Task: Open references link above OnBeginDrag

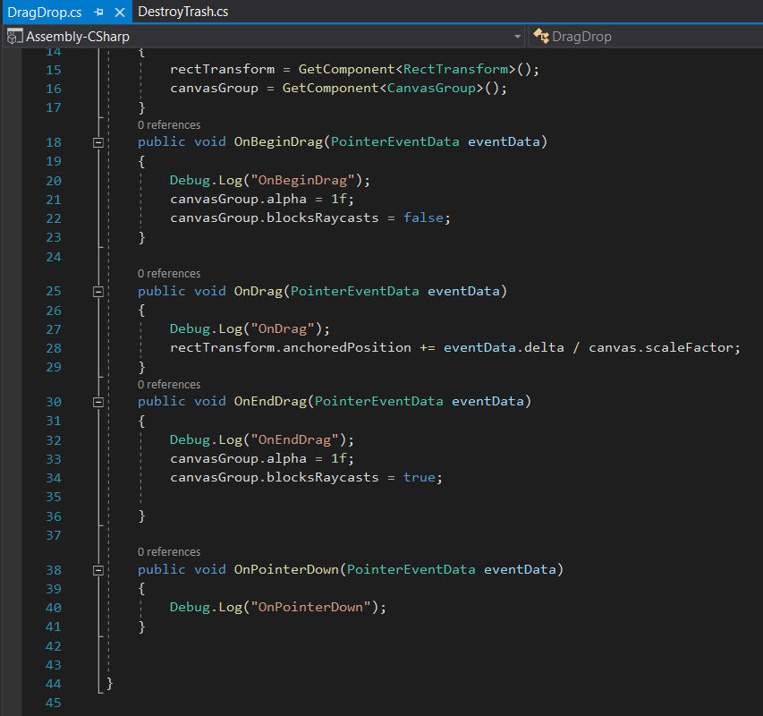Action: [x=169, y=125]
